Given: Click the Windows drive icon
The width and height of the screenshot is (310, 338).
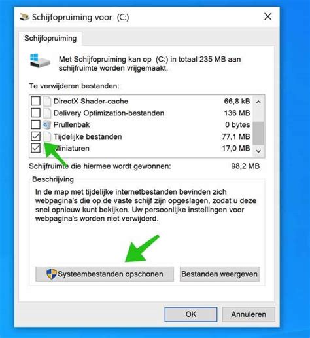Looking at the screenshot, I should coord(40,60).
